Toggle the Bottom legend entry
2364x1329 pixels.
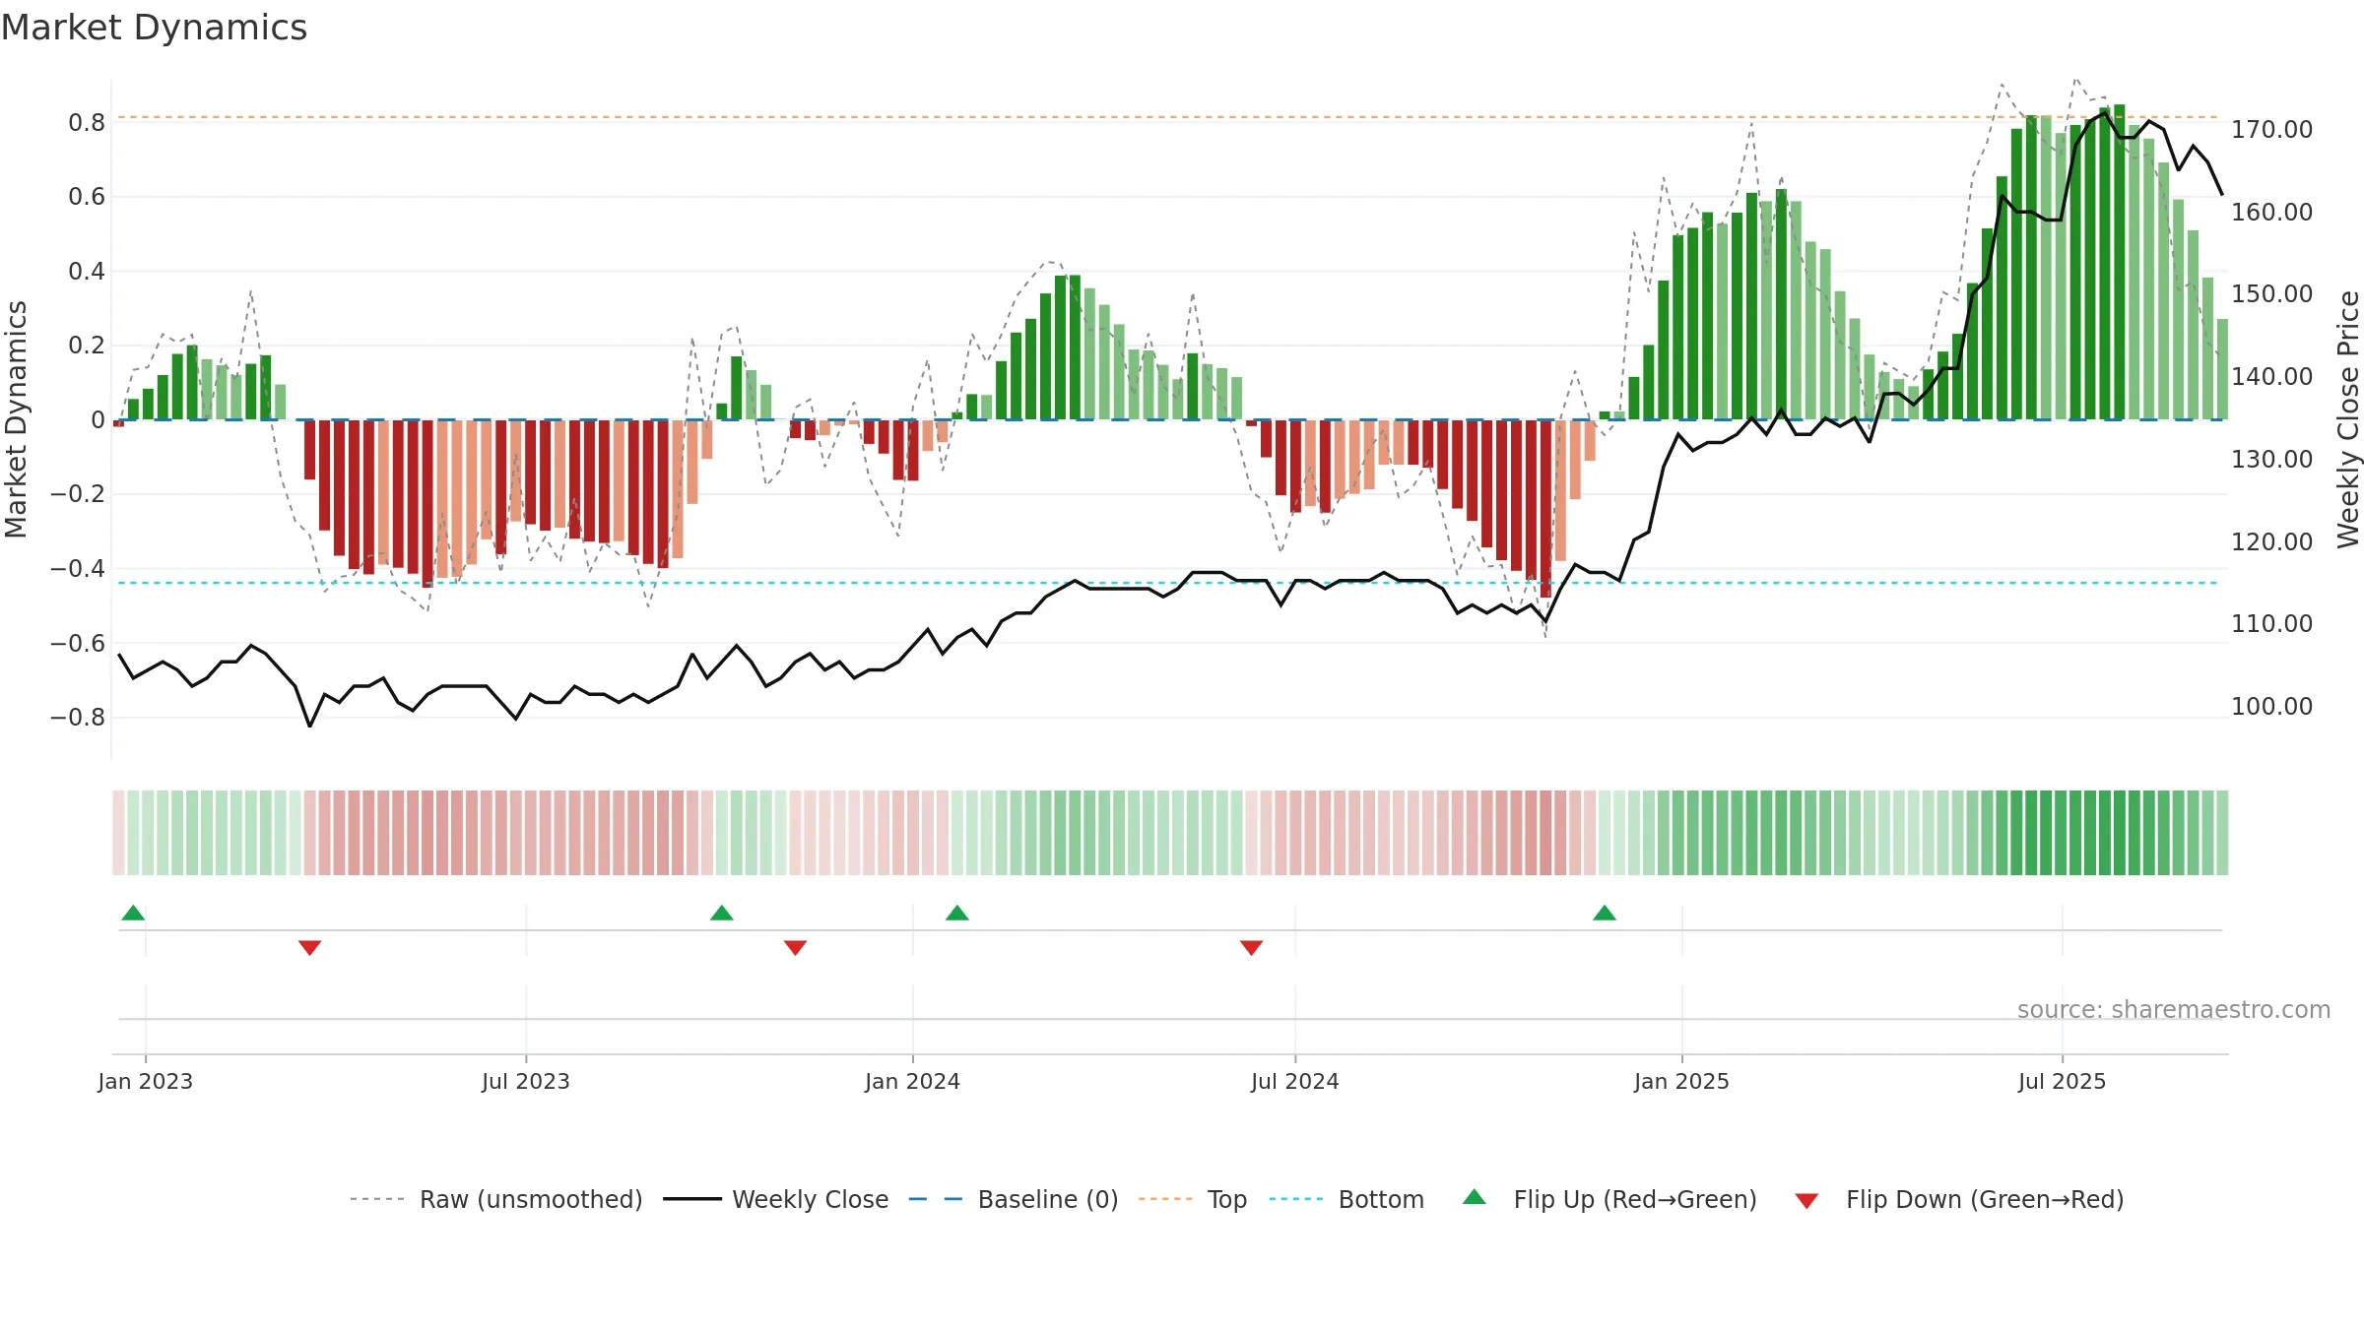coord(1346,1199)
